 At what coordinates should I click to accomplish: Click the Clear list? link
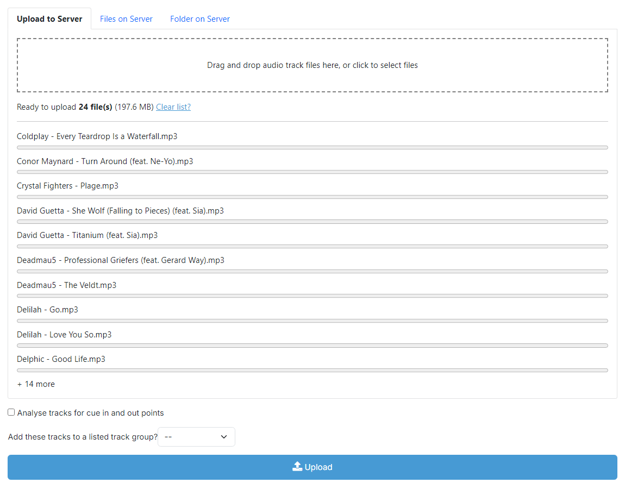(x=173, y=107)
